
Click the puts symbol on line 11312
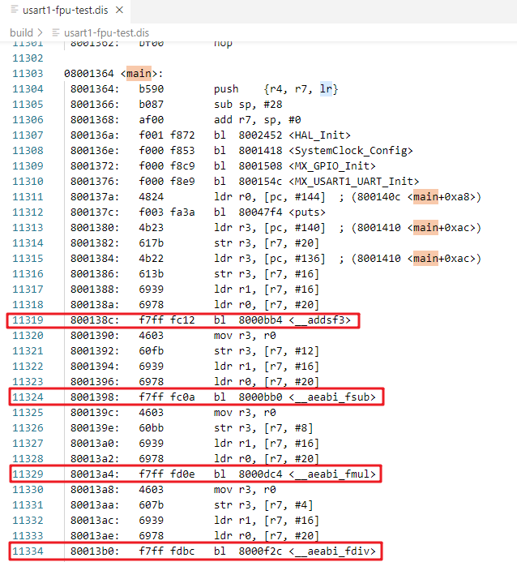(307, 212)
